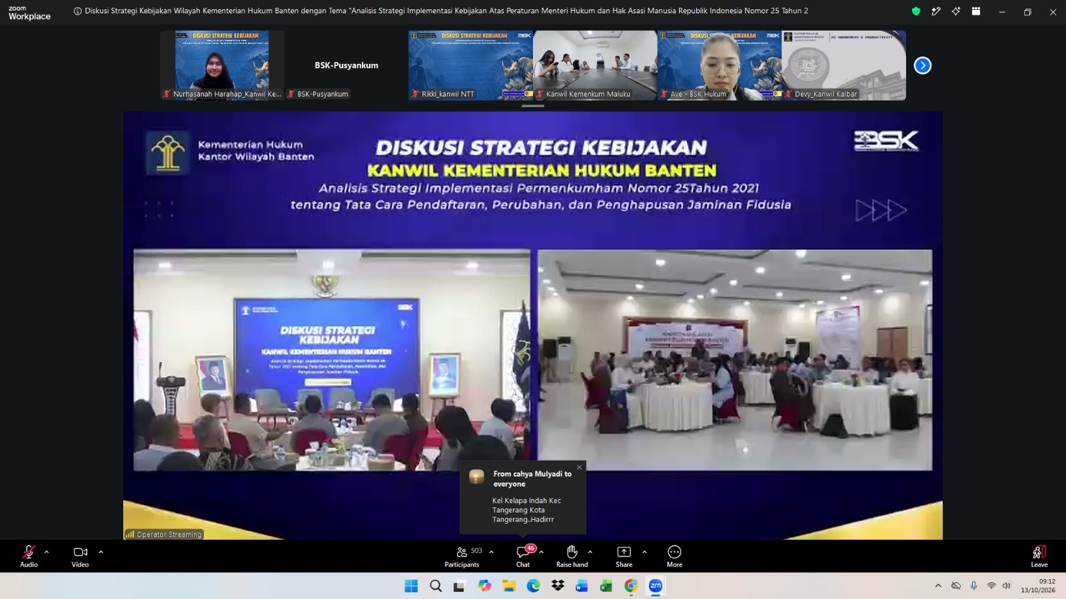Expand audio options arrow next to Audio
Screen dimensions: 1066x599
[47, 552]
